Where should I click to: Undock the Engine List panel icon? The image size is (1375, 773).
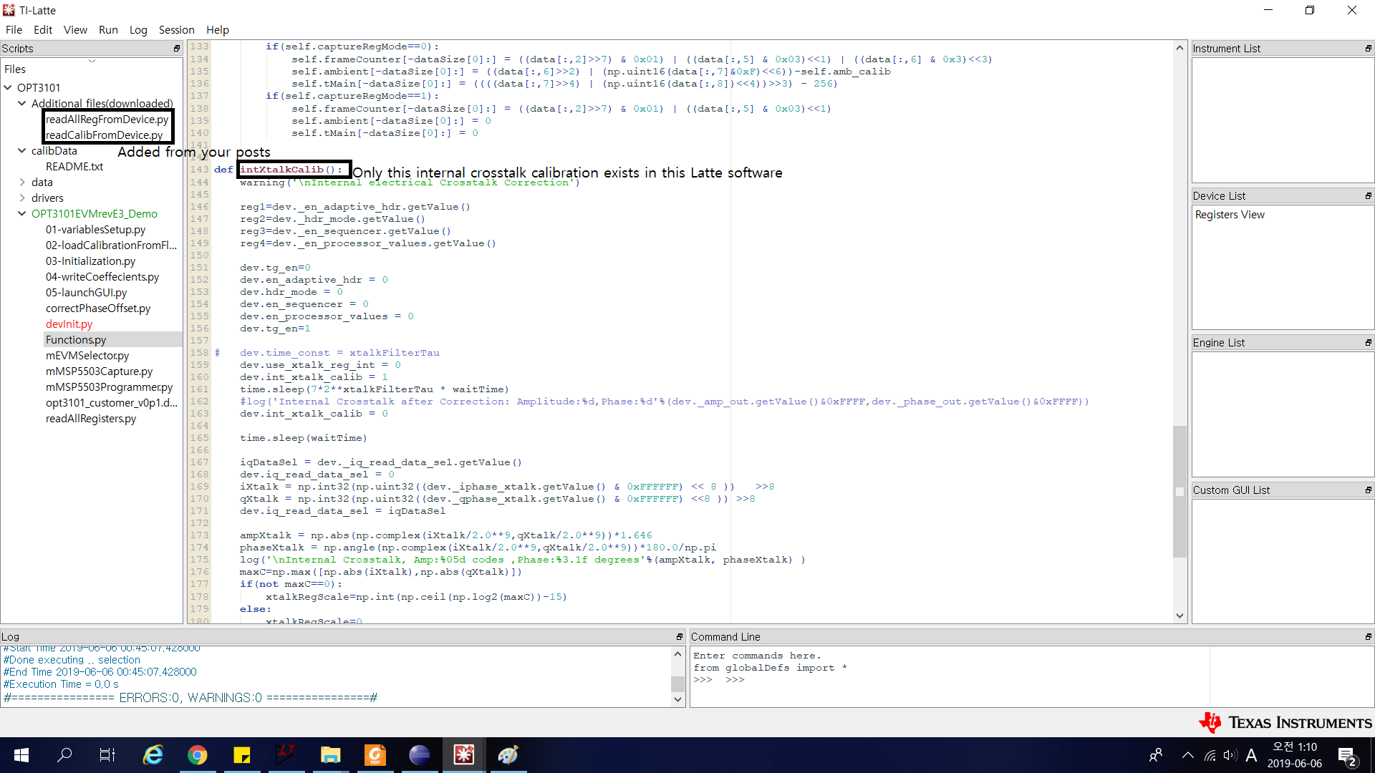point(1368,343)
